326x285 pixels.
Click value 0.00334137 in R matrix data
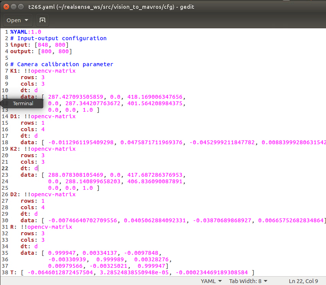100,253
